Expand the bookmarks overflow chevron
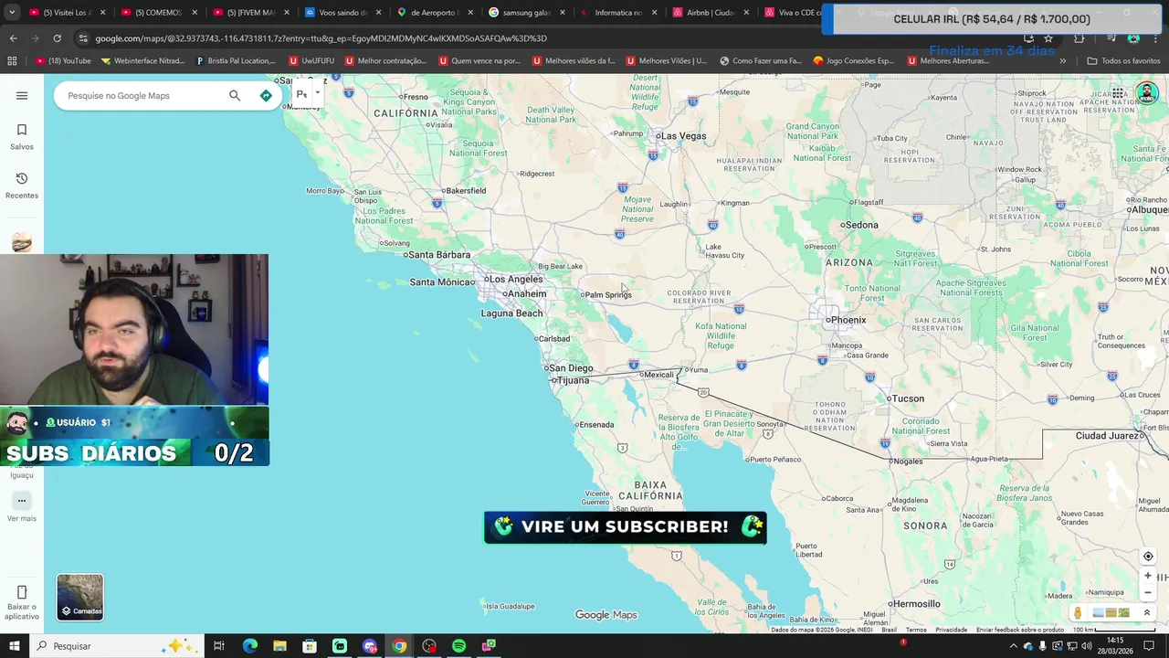 click(1062, 61)
